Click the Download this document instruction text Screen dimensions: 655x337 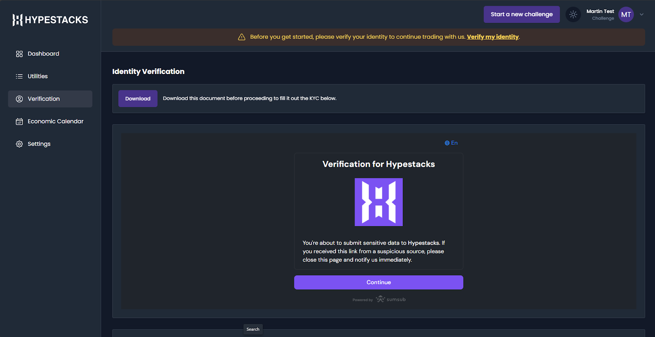tap(250, 99)
